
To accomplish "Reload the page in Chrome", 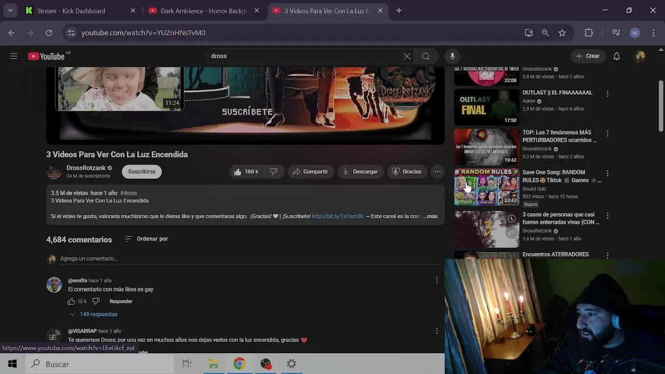I will pyautogui.click(x=49, y=33).
